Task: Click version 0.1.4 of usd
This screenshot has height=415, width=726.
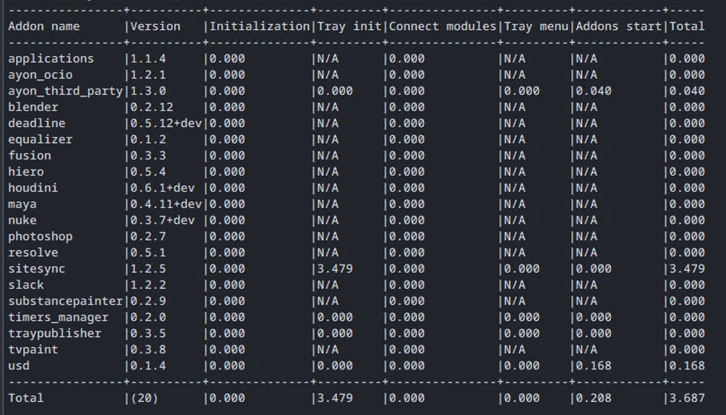Action: pos(148,366)
